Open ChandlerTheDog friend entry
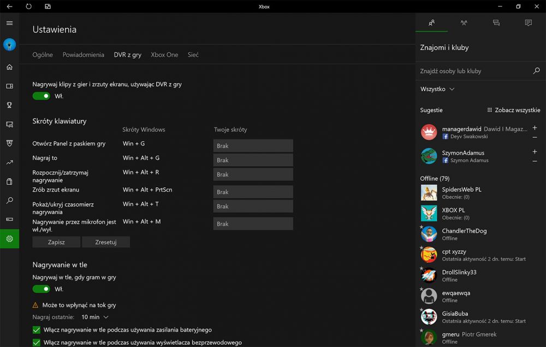This screenshot has width=546, height=347. pos(480,234)
